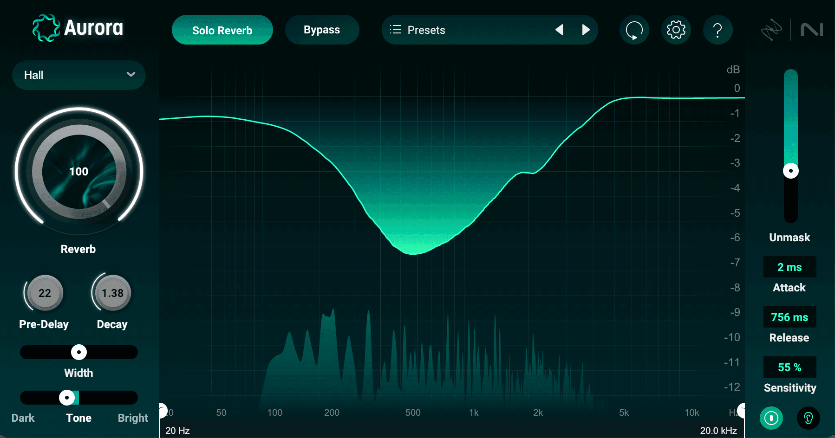Open the Presets menu
The image size is (835, 438).
pos(489,30)
